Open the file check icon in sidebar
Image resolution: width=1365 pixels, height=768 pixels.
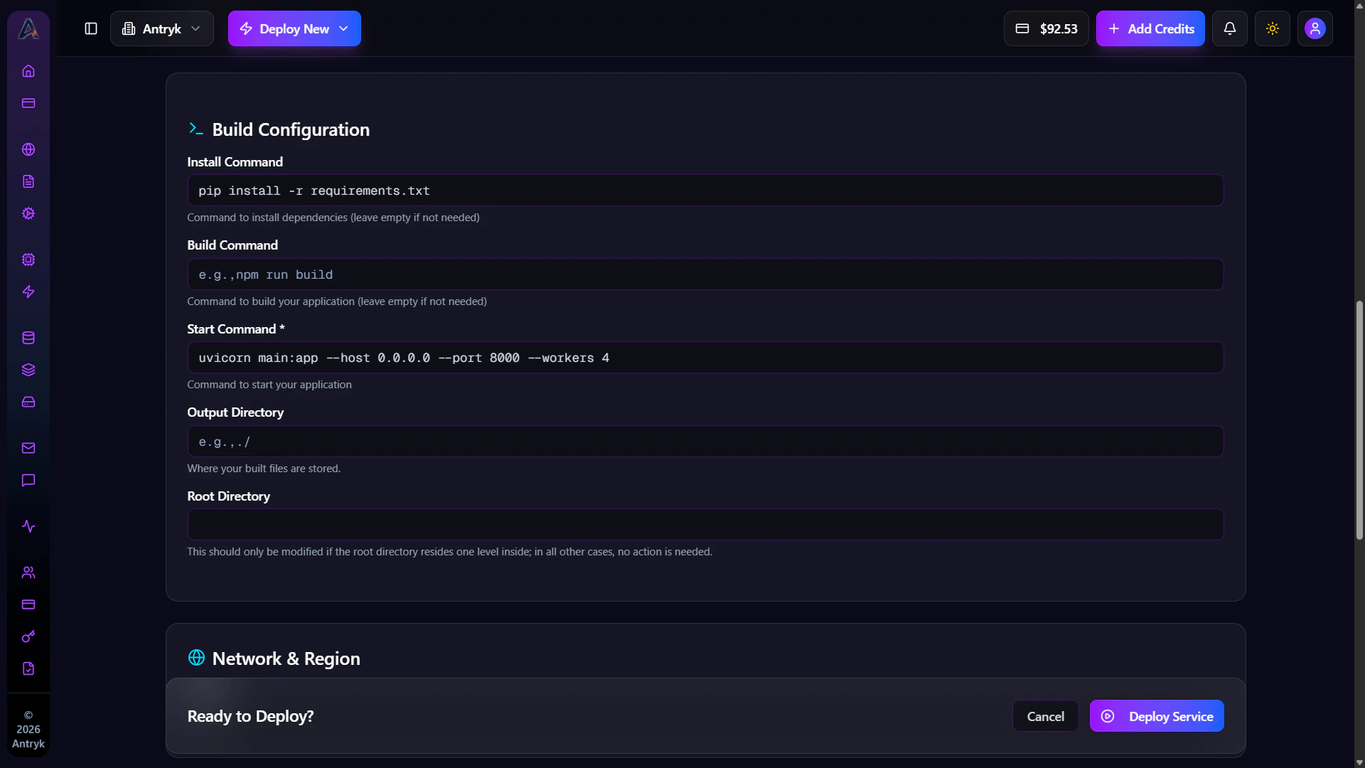point(28,668)
